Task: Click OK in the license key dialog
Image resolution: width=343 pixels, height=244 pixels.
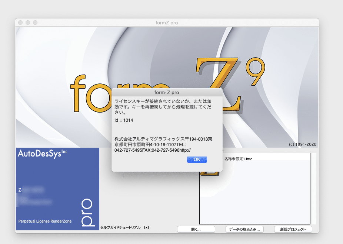Action: pos(197,159)
